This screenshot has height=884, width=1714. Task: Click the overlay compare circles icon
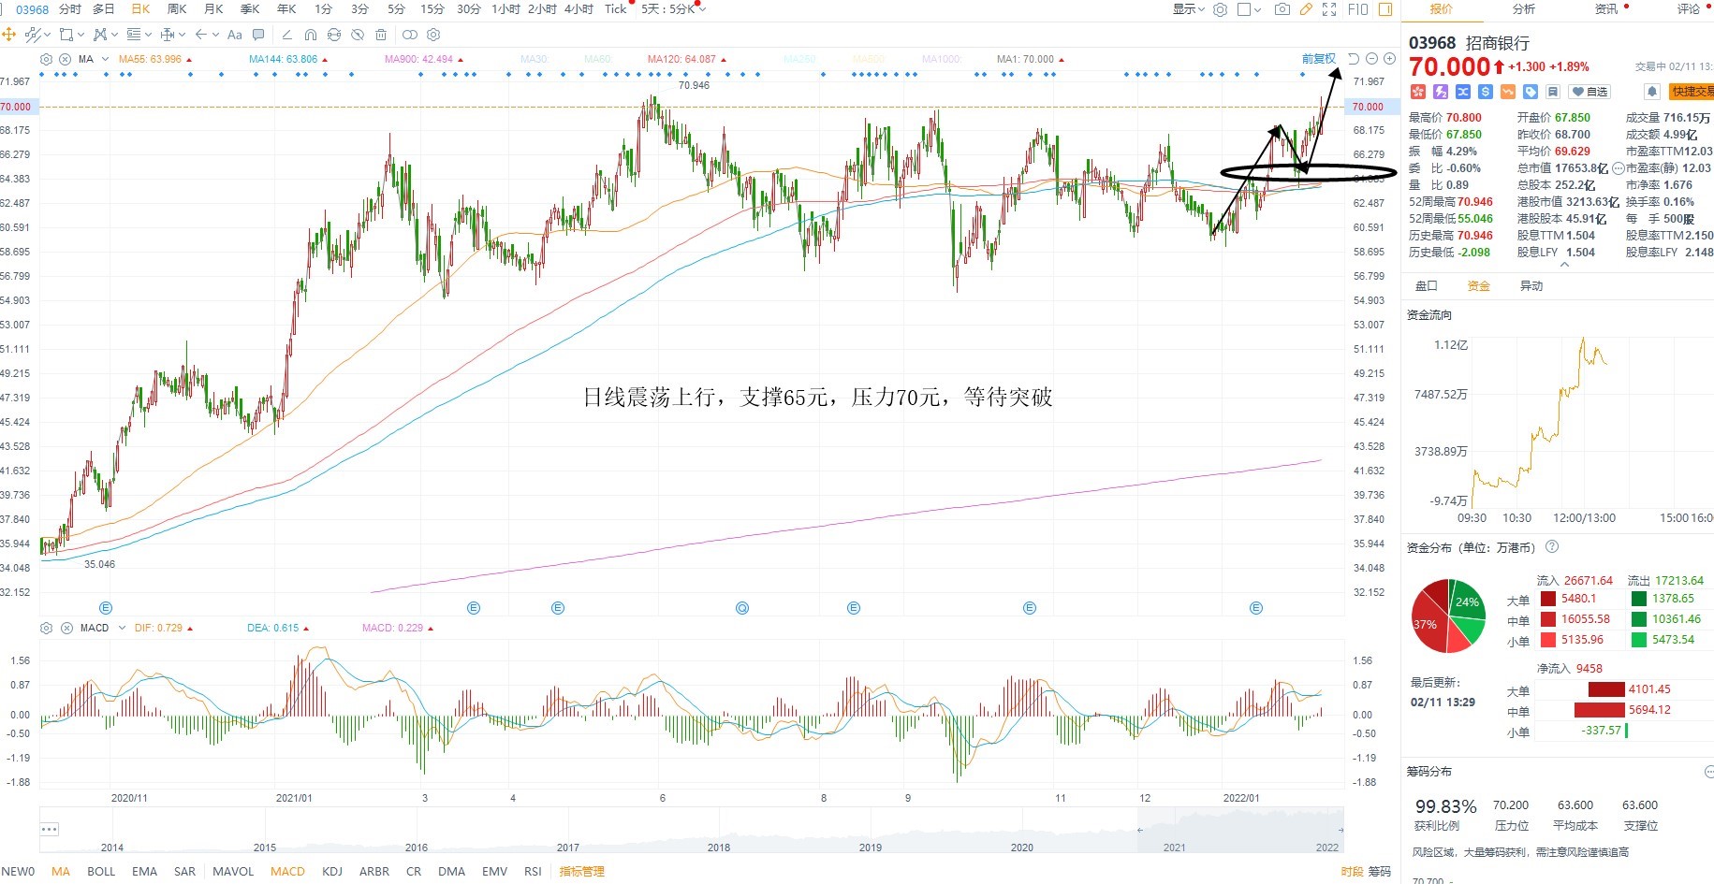[x=410, y=35]
